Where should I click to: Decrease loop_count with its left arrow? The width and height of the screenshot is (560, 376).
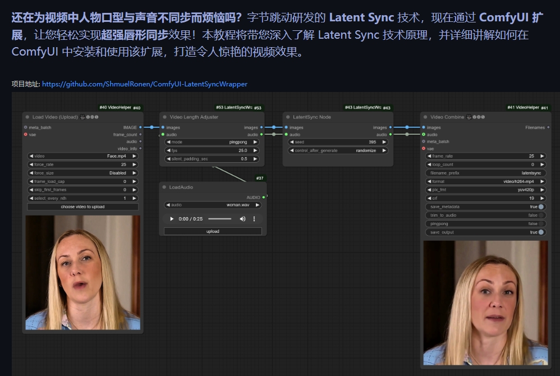[429, 164]
